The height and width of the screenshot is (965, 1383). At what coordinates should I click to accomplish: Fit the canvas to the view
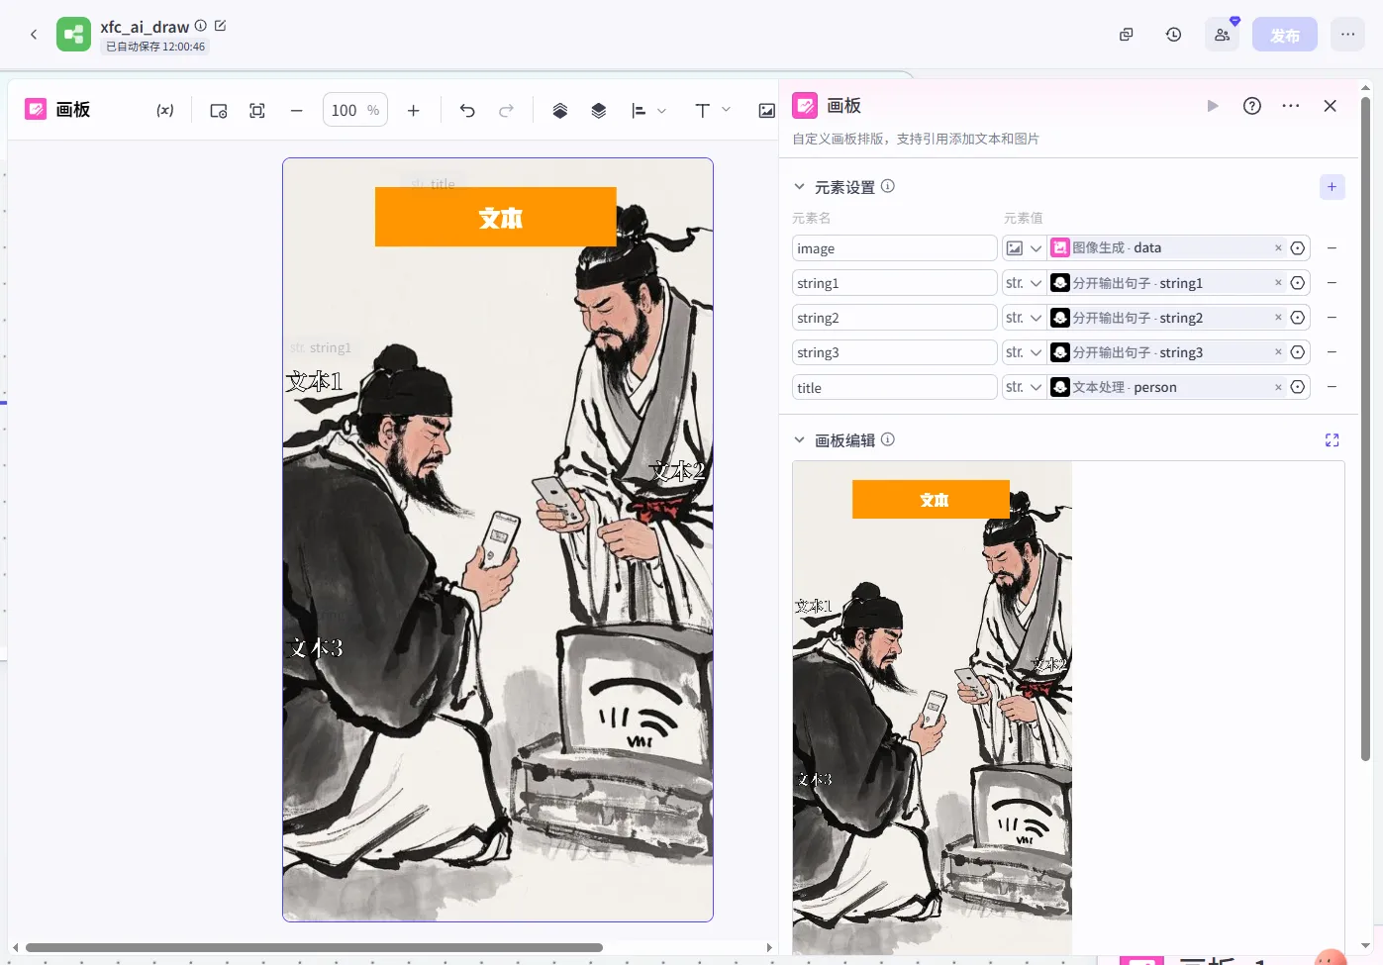(257, 111)
